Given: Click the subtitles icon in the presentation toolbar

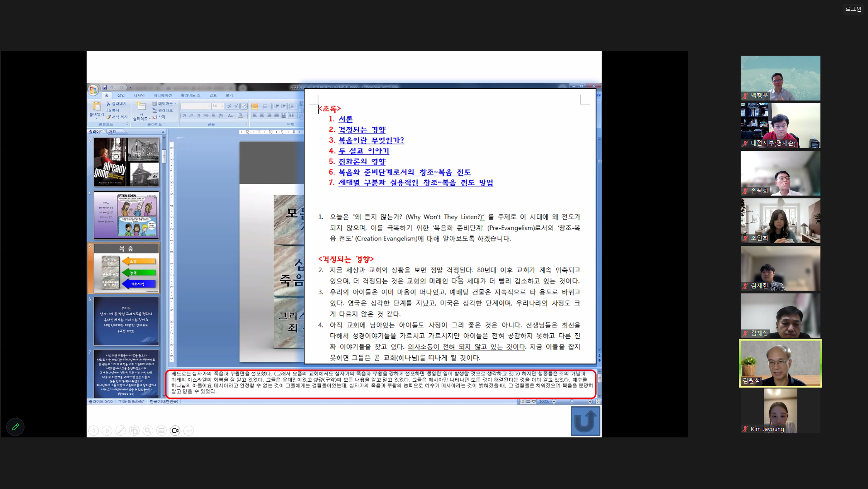Looking at the screenshot, I should coord(161,431).
